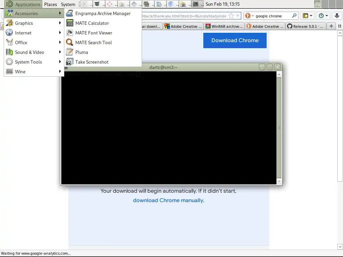Open the Applications menu

tap(23, 4)
